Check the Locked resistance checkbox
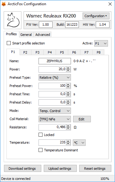The image size is (115, 182). point(41,135)
